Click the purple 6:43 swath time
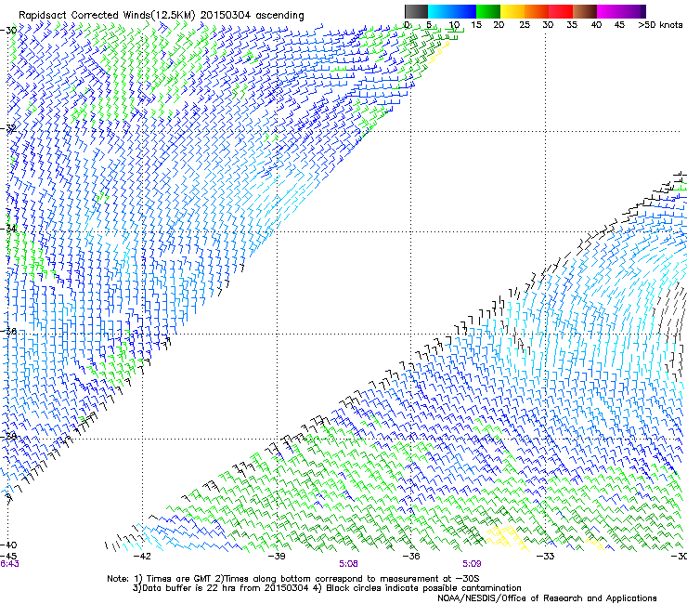This screenshot has height=604, width=687. click(9, 564)
